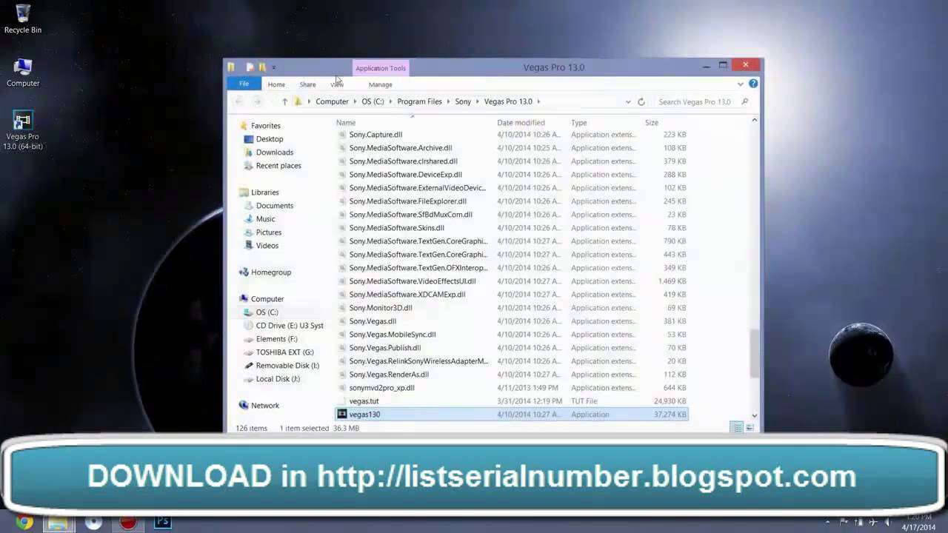Image resolution: width=948 pixels, height=533 pixels.
Task: Click the Properties quick access icon
Action: (x=250, y=67)
